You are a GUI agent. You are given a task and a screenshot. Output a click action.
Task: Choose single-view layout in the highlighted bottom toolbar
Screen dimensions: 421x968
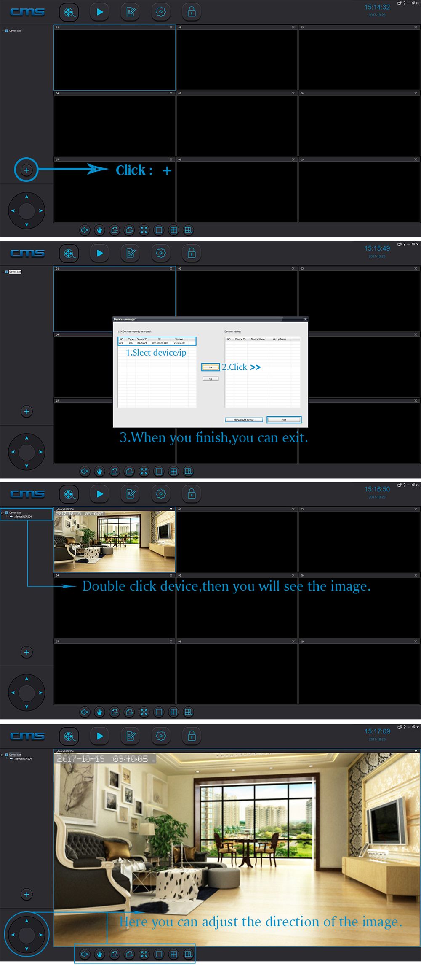click(159, 954)
